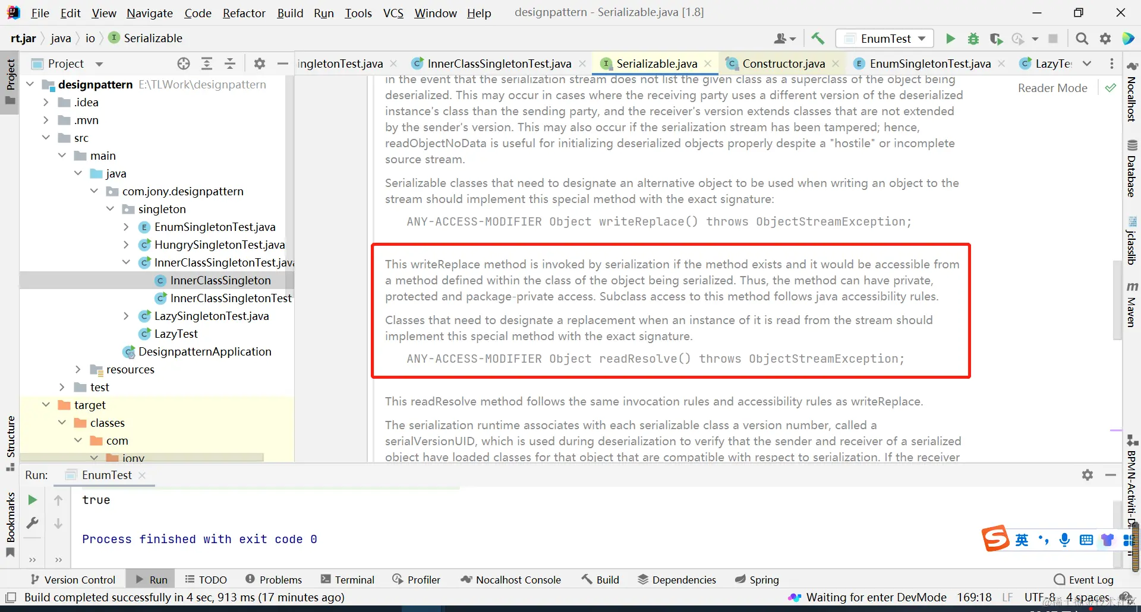
Task: Open the Project view dropdown
Action: 99,64
